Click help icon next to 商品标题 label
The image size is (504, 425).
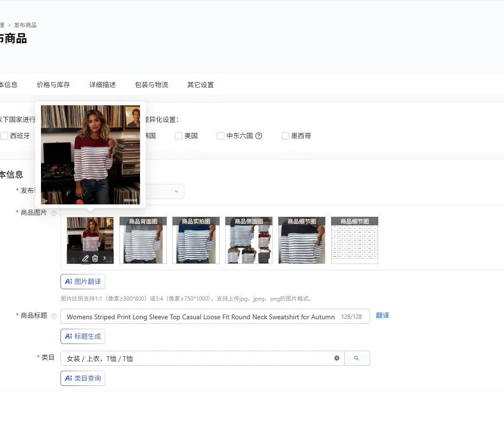click(x=54, y=316)
